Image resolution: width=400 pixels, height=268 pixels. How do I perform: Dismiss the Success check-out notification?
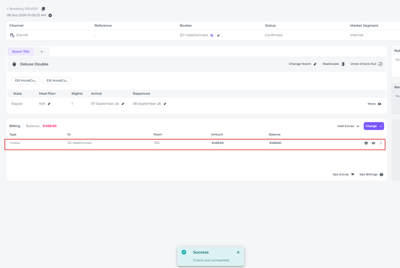pos(238,252)
